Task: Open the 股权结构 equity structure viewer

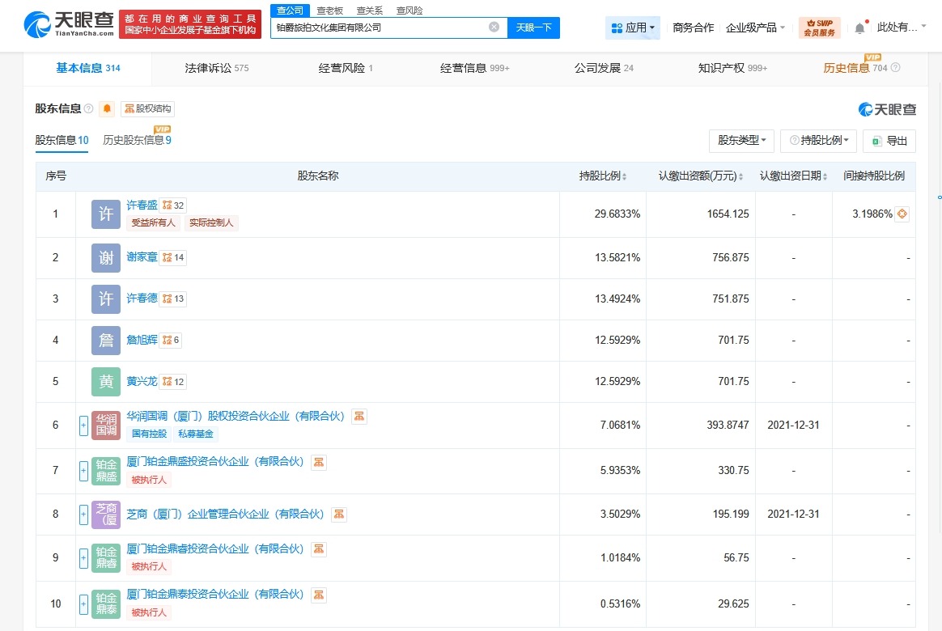Action: [x=146, y=108]
